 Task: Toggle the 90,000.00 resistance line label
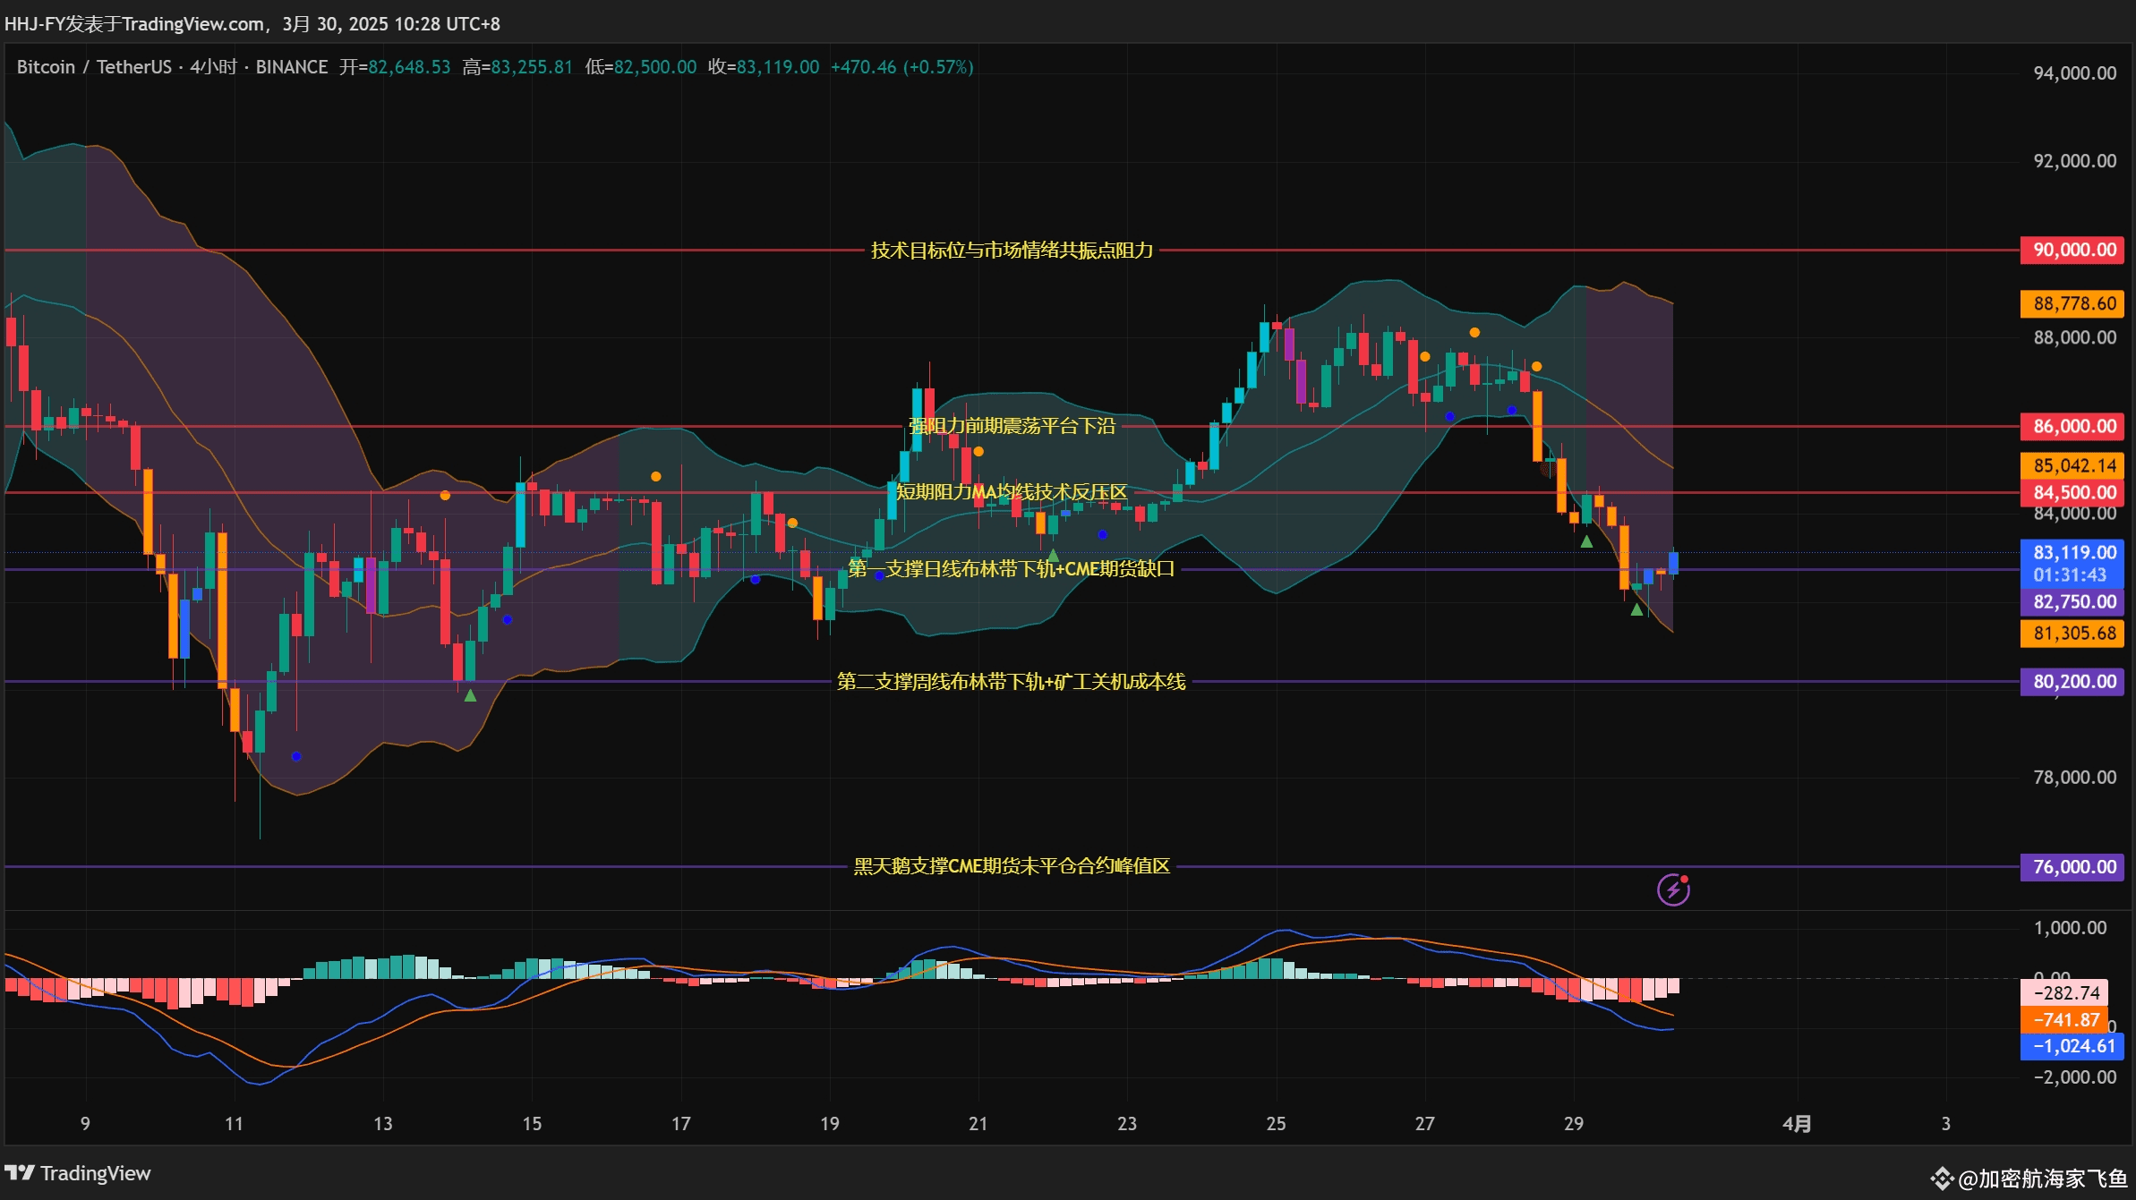[2072, 250]
